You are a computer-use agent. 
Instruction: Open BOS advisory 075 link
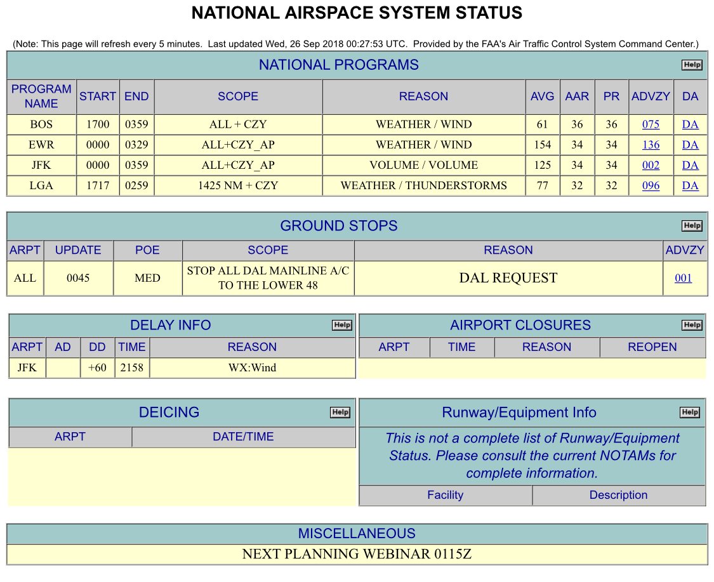tap(651, 124)
